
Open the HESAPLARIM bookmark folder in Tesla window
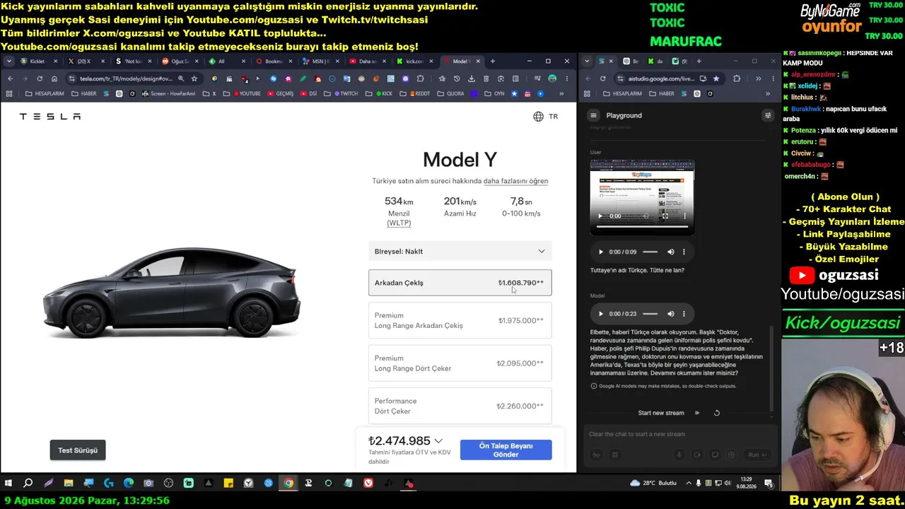pyautogui.click(x=45, y=94)
